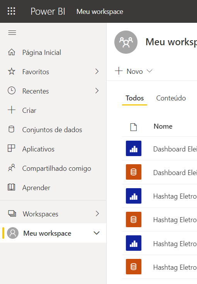This screenshot has width=197, height=284.
Task: Open the Dashboard Elei dataset name
Action: tap(175, 173)
